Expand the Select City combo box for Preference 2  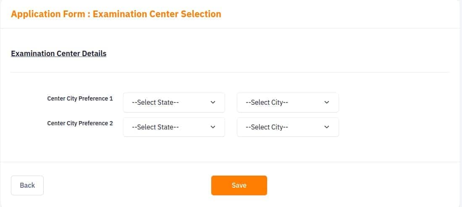point(288,127)
